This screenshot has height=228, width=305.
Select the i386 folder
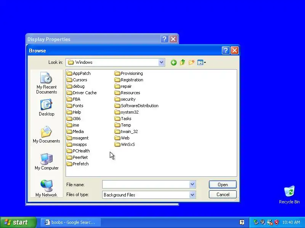(x=74, y=119)
